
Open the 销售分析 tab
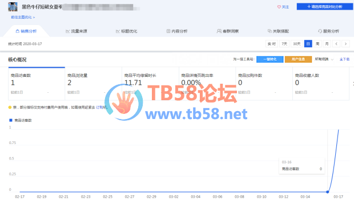click(x=26, y=31)
